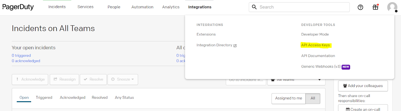This screenshot has height=111, width=401.
Task: Click the external link icon beside Integration Directory
Action: pyautogui.click(x=235, y=45)
